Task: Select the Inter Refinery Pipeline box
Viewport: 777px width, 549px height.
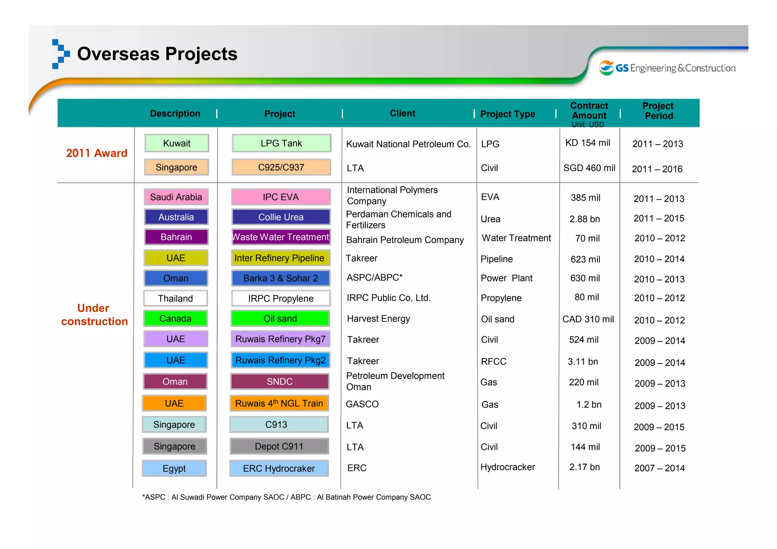Action: [x=280, y=258]
